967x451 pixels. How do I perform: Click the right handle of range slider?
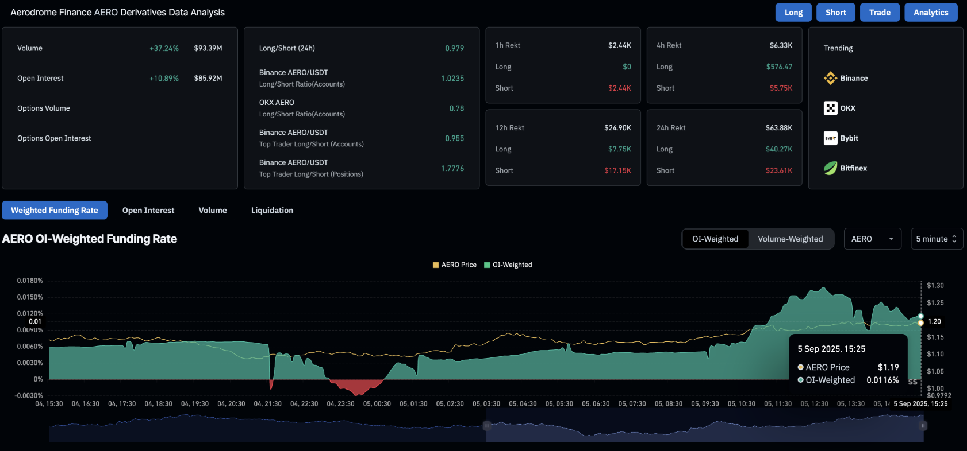click(923, 426)
